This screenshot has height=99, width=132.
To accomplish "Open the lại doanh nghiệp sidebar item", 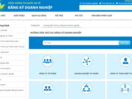I will (13, 74).
